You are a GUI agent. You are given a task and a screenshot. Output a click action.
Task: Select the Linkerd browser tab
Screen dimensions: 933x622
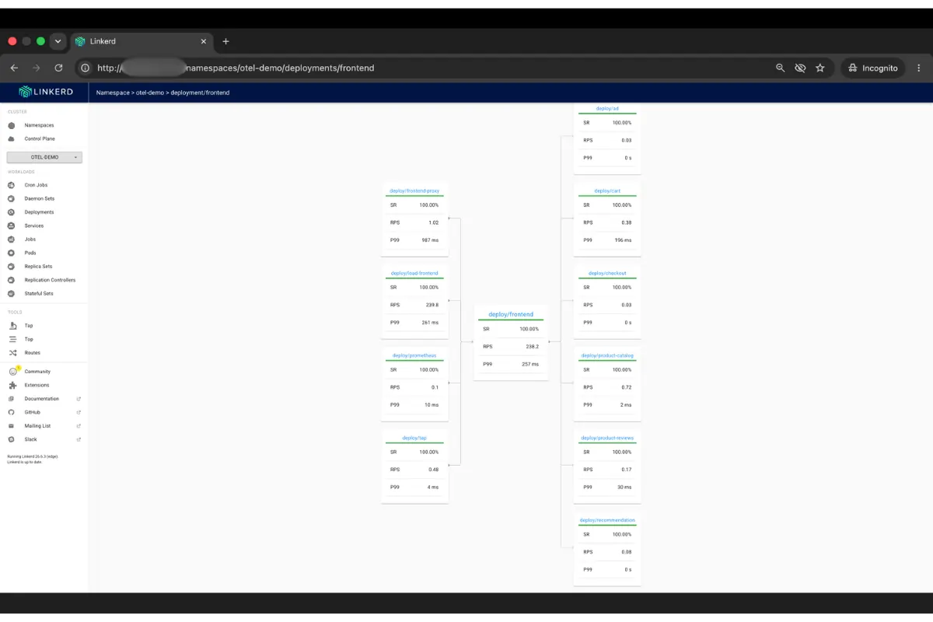coord(142,41)
